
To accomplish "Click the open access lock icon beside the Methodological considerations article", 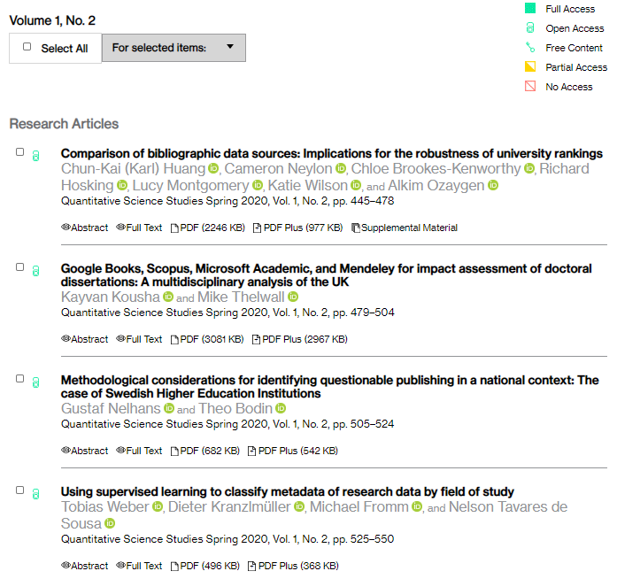I will (x=35, y=382).
